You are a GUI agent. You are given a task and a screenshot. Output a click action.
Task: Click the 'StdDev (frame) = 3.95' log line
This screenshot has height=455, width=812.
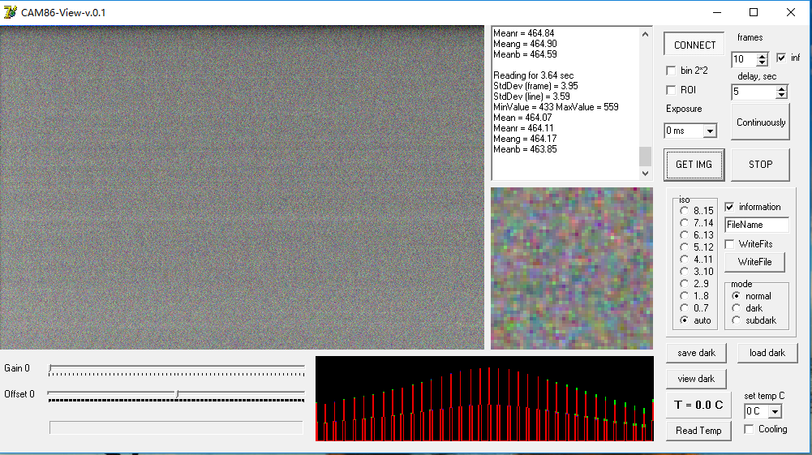(535, 86)
